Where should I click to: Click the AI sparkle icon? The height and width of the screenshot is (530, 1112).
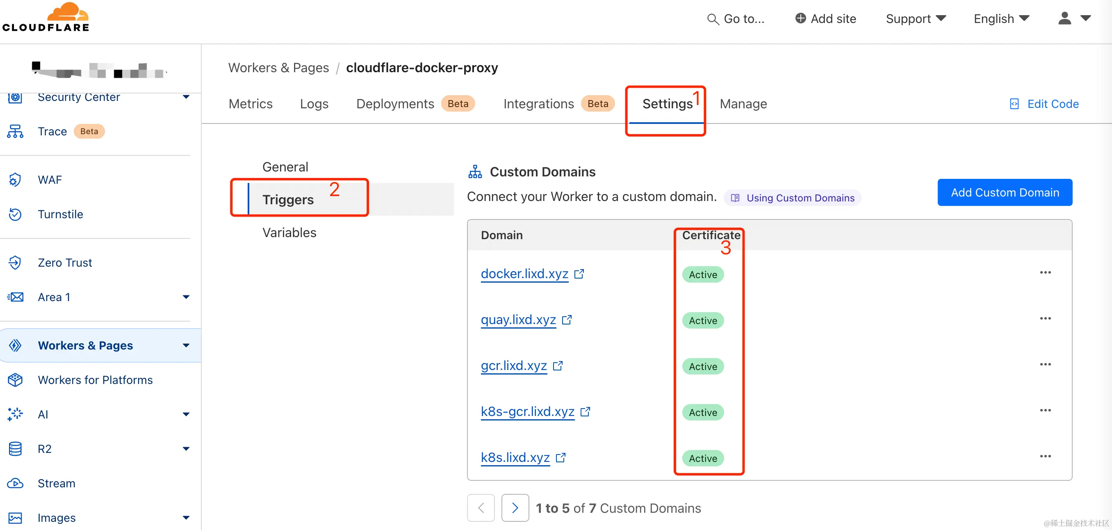click(15, 414)
